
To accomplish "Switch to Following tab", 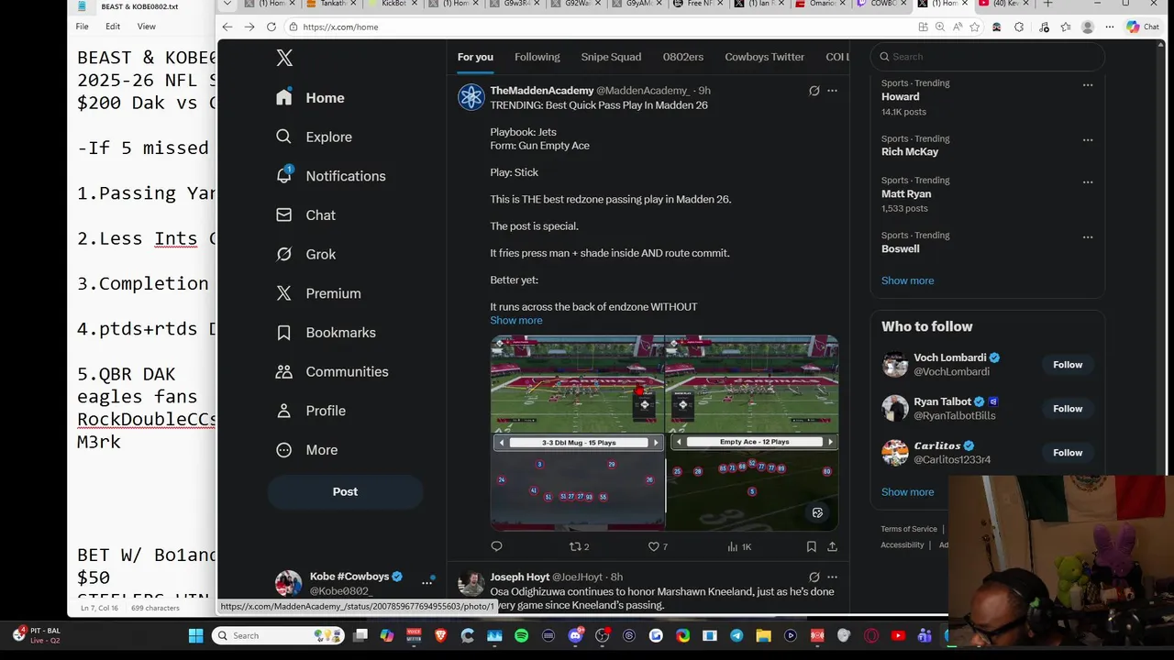I will point(537,57).
